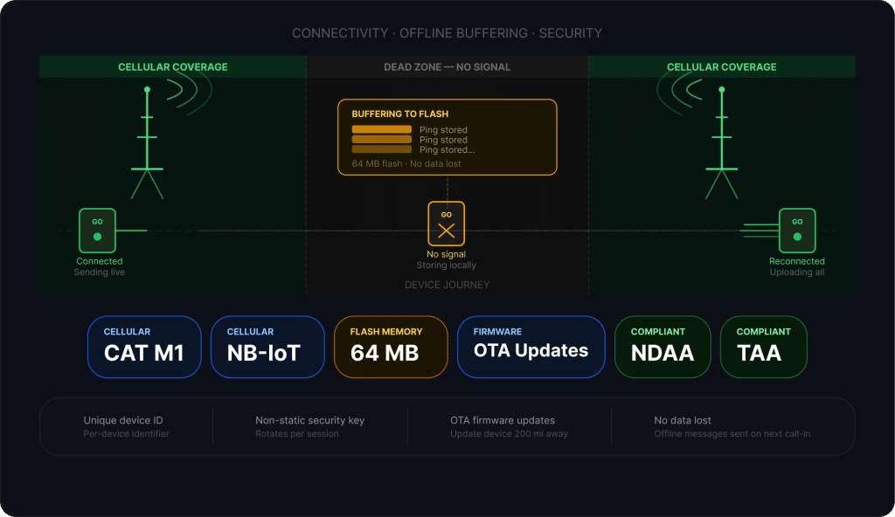Click the third Ping stored... bar
The height and width of the screenshot is (517, 895).
[x=381, y=149]
